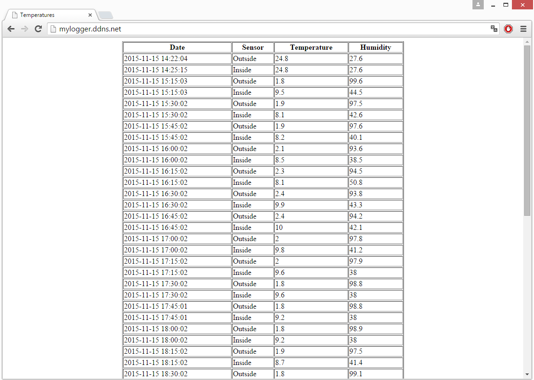Reload the Temperatures page
534x380 pixels.
coord(39,29)
